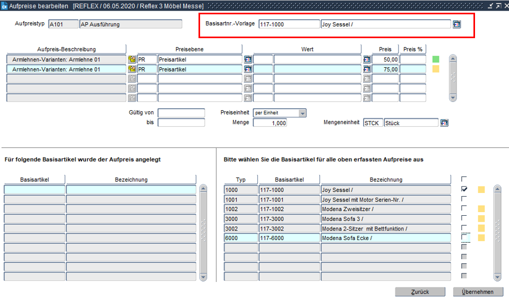Click into the Gültig von date field
This screenshot has height=300, width=509.
click(x=181, y=113)
